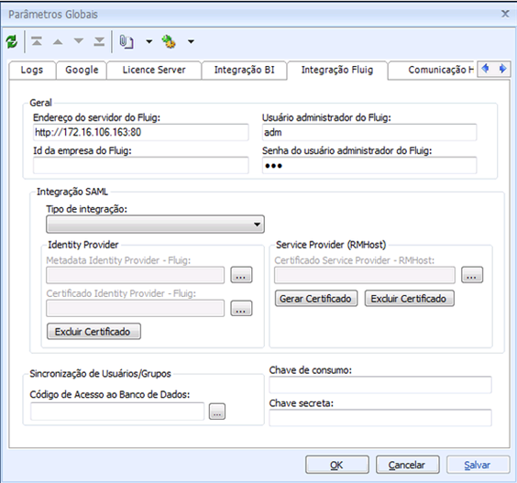Browse for Metadata Identity Provider file
Viewport: 517px width, 483px height.
[x=241, y=275]
